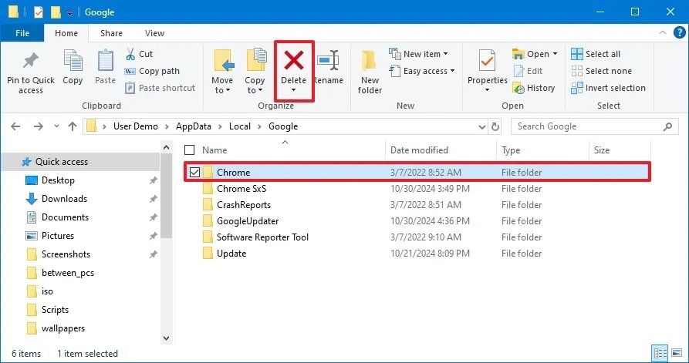This screenshot has width=689, height=363.
Task: Switch to Details view icon in status bar
Action: coord(660,353)
